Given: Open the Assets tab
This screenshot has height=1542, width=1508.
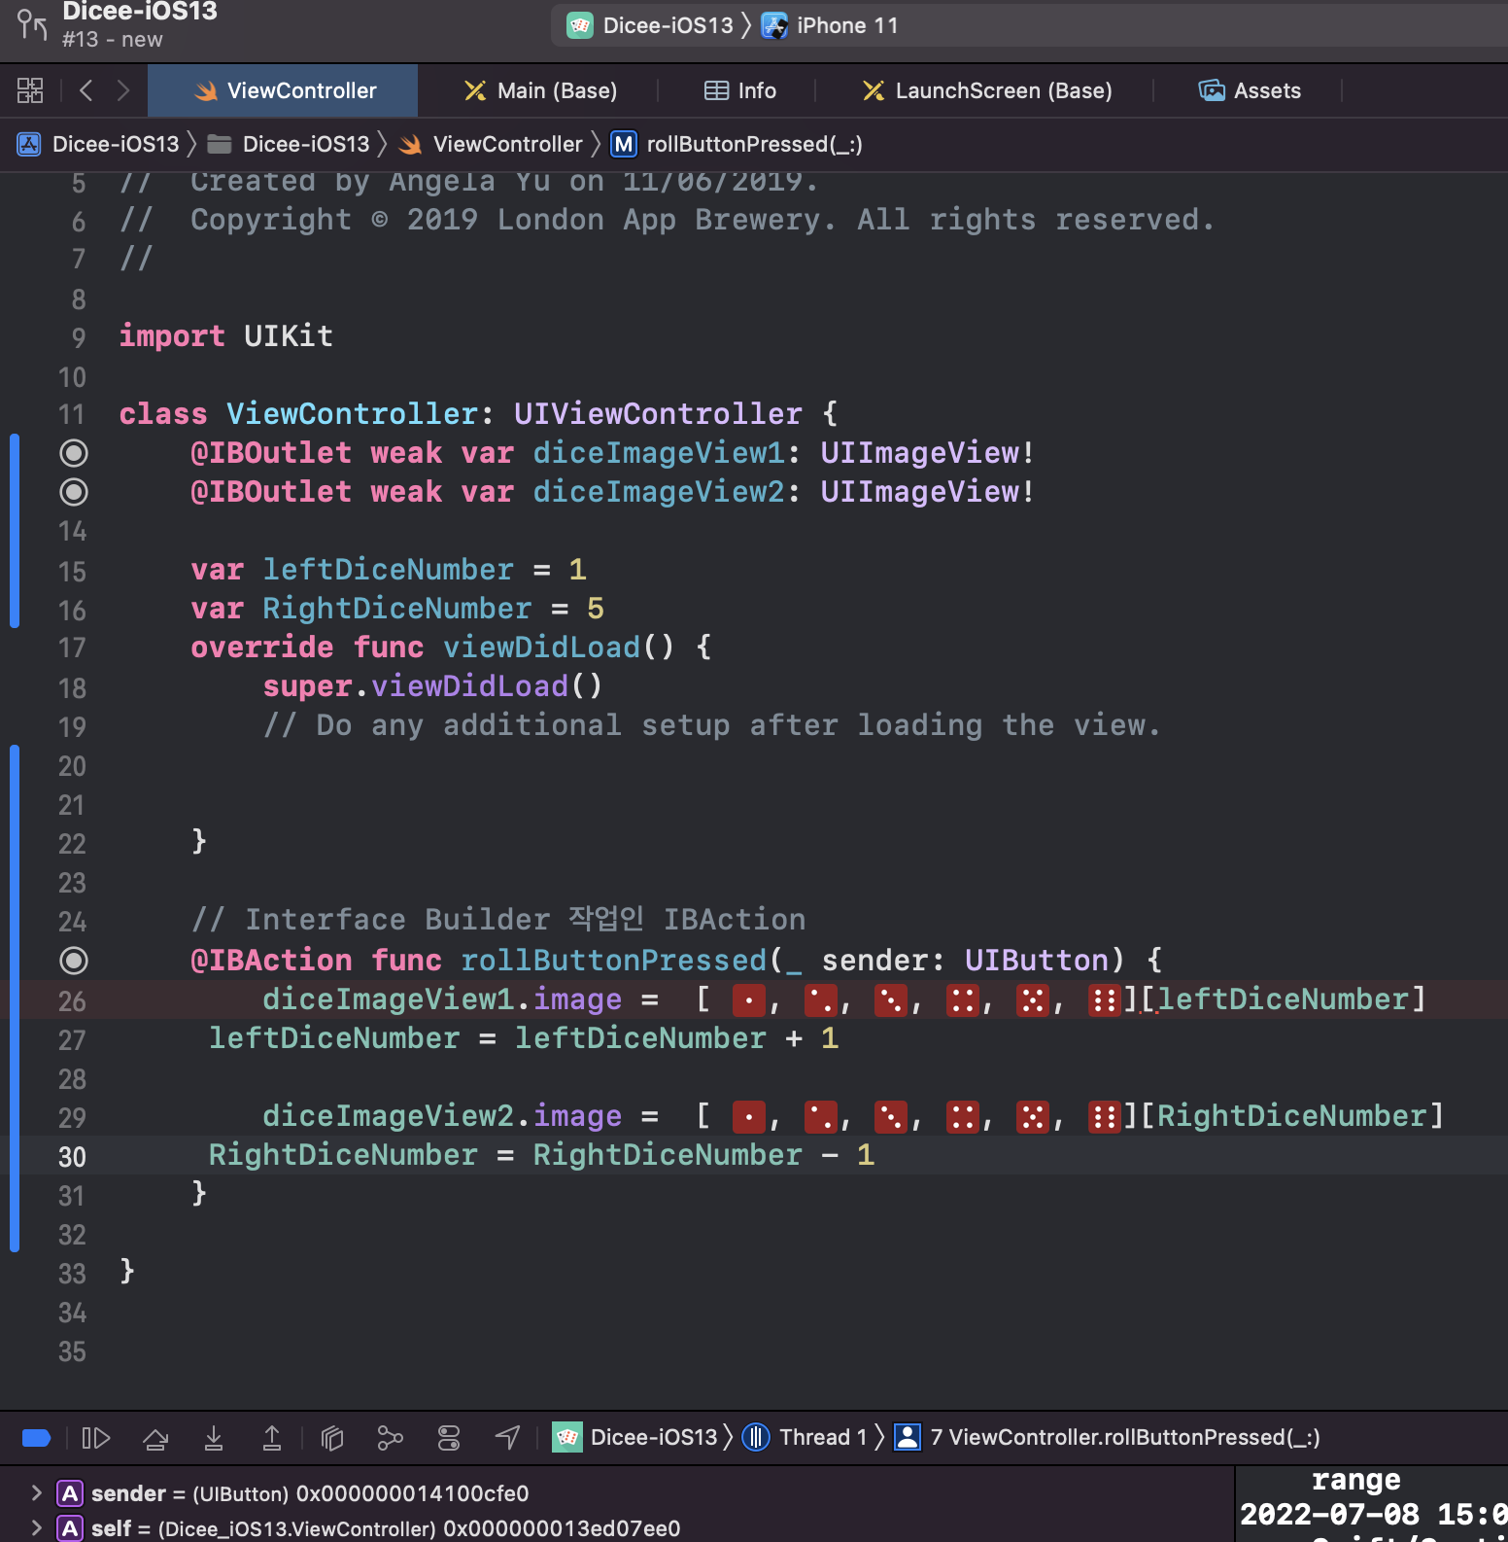Looking at the screenshot, I should pos(1250,90).
